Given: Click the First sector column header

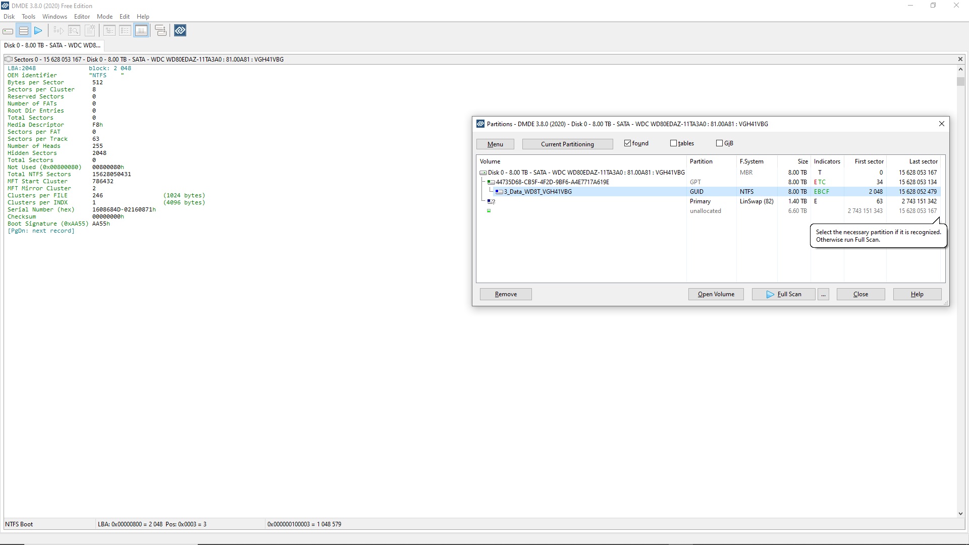Looking at the screenshot, I should tap(865, 161).
